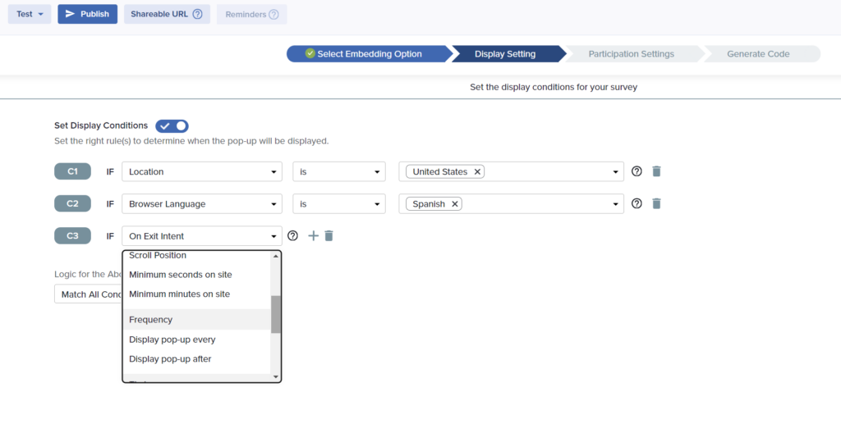Viewport: 841px width, 433px height.
Task: Choose 'Display pop-up every' option
Action: pos(172,340)
